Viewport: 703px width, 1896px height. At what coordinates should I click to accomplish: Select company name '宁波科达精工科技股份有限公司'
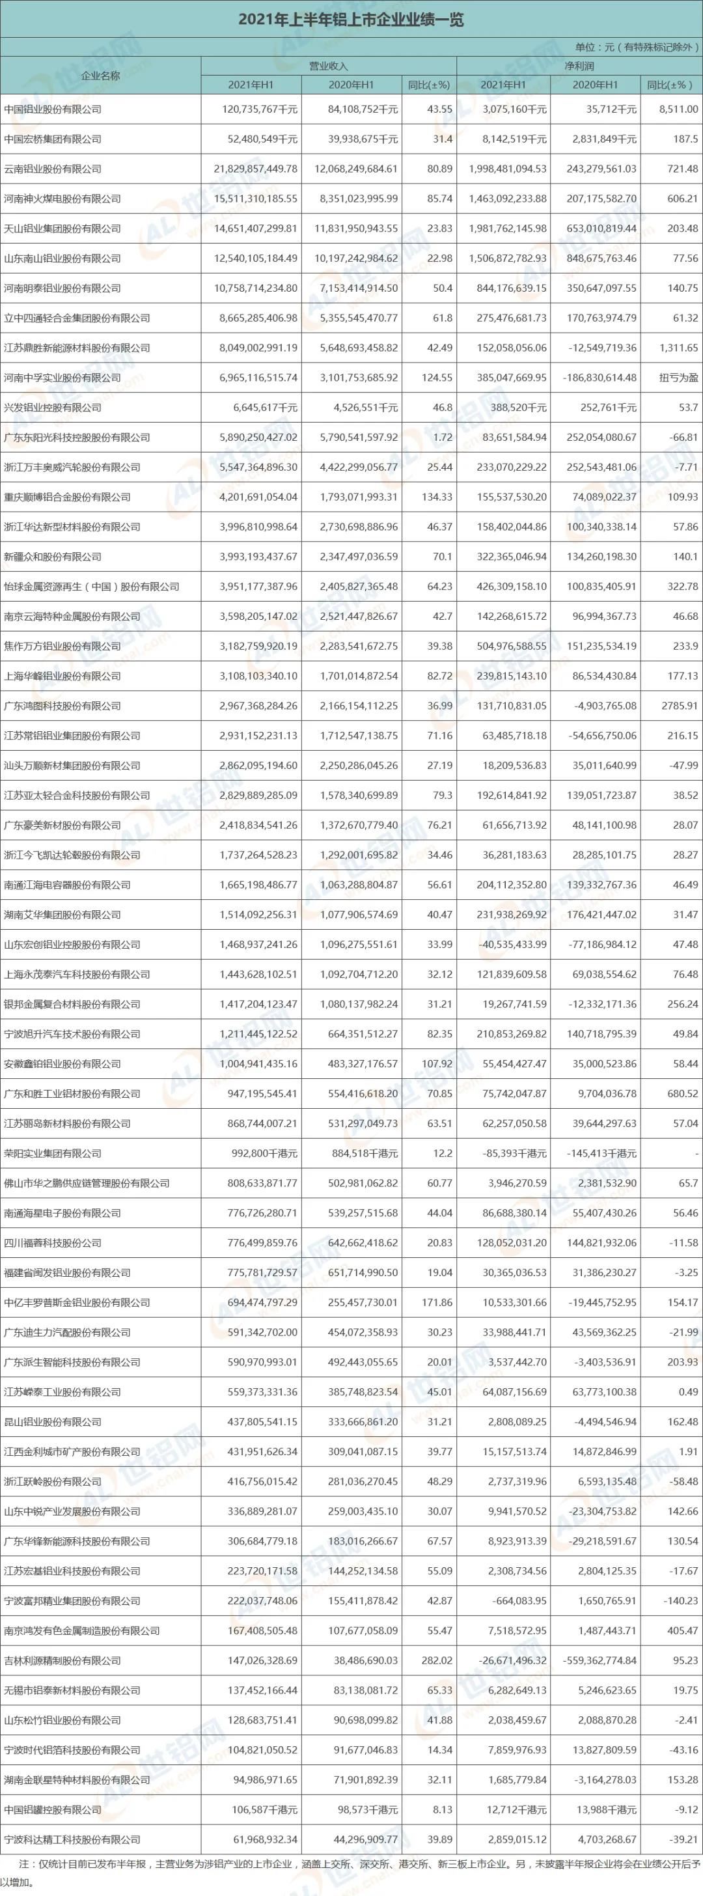pyautogui.click(x=72, y=1839)
